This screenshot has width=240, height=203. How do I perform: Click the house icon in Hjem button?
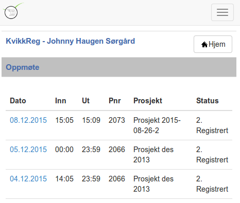pos(204,44)
